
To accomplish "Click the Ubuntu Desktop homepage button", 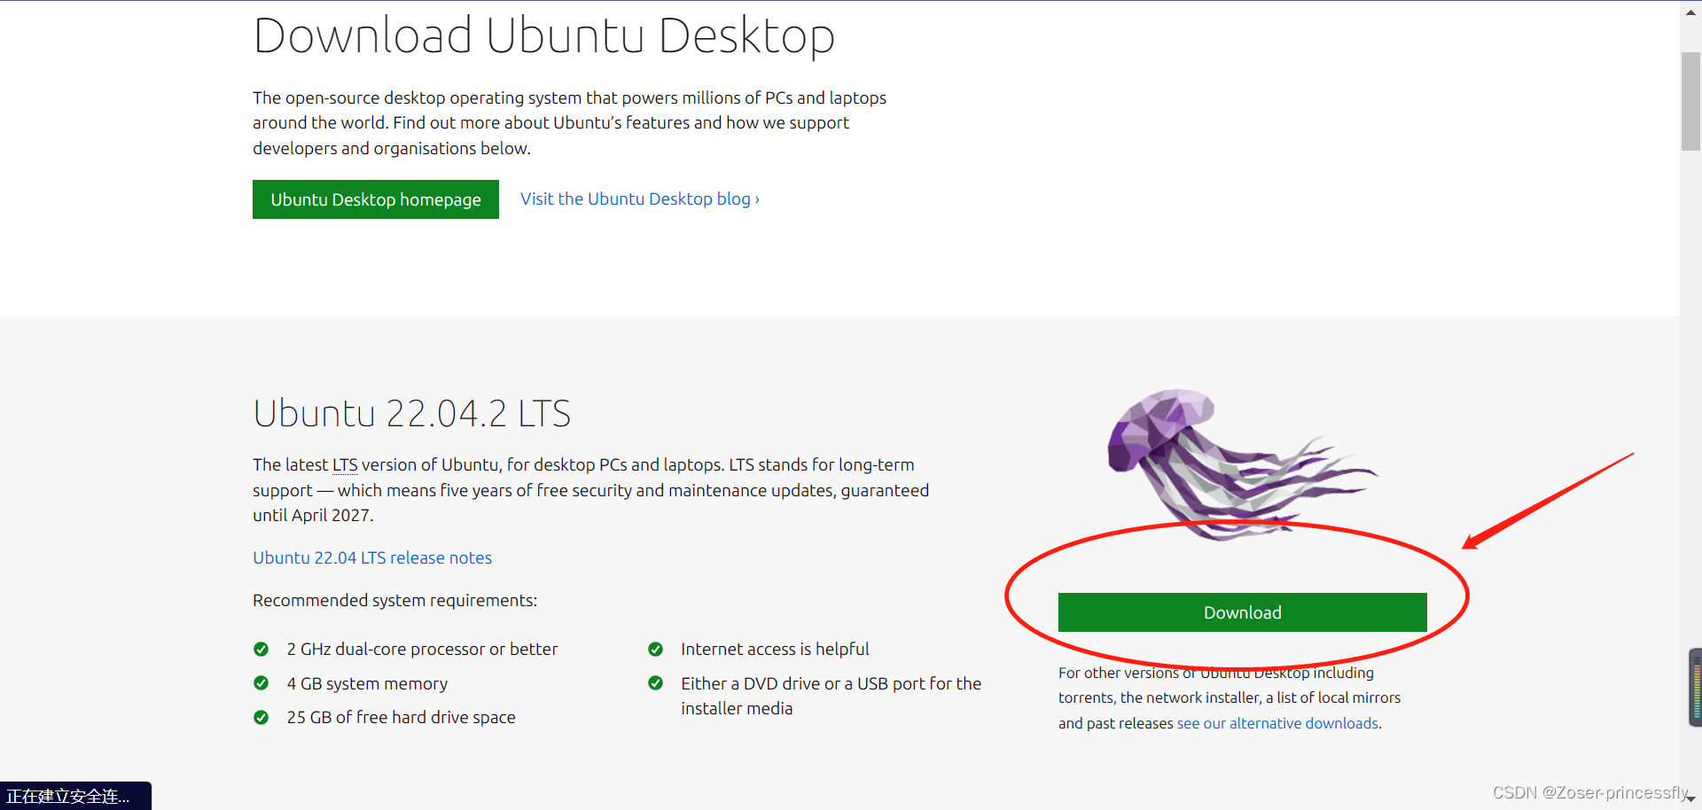I will (x=376, y=199).
